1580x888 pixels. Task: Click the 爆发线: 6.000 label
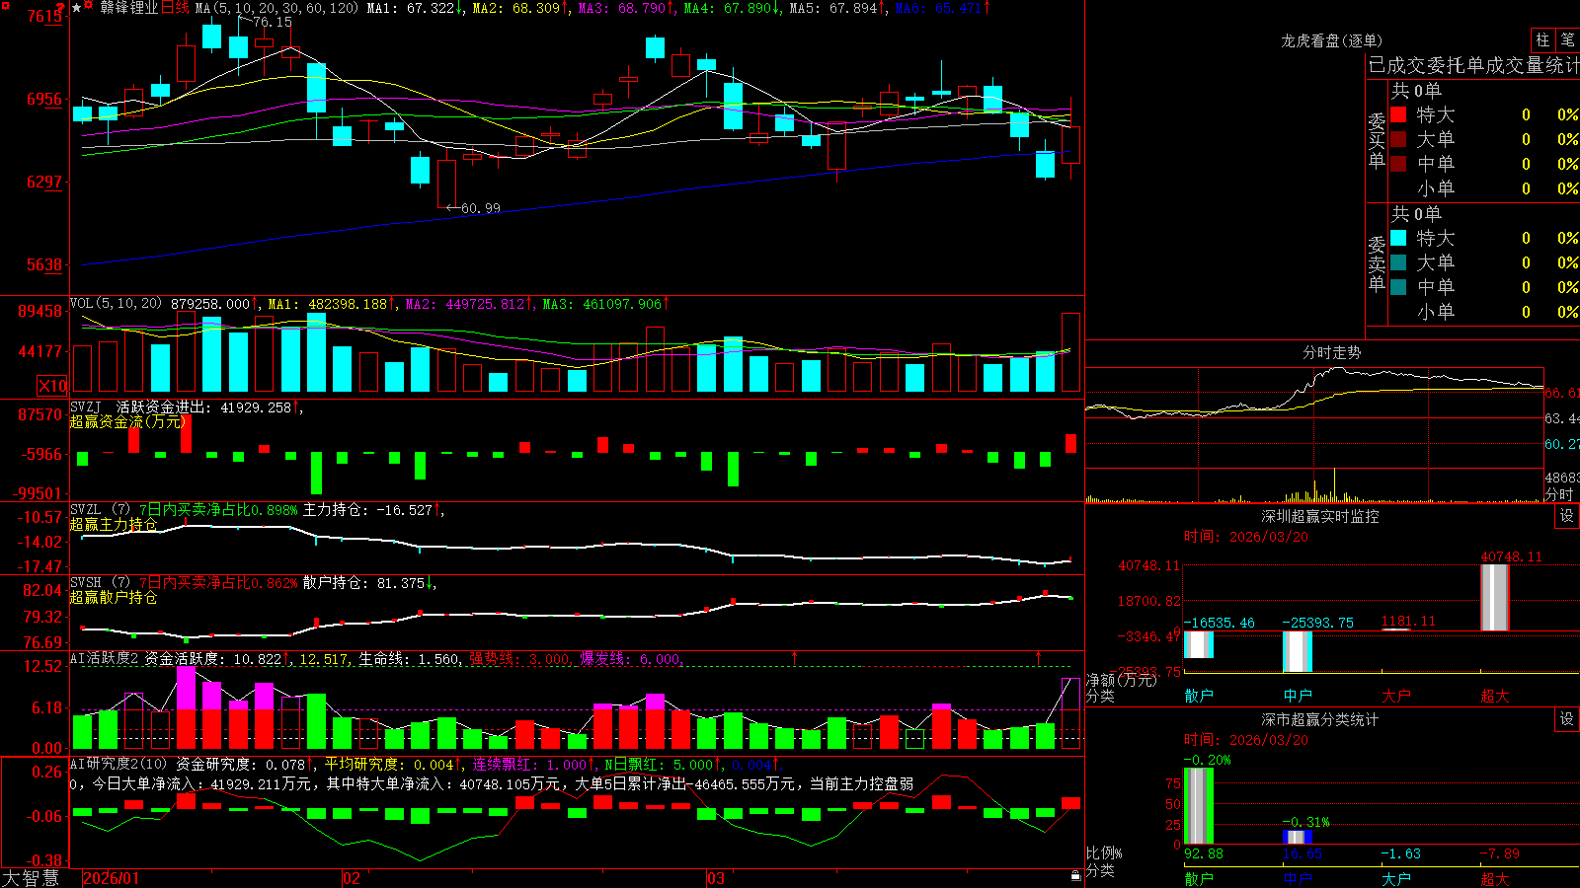pyautogui.click(x=630, y=659)
